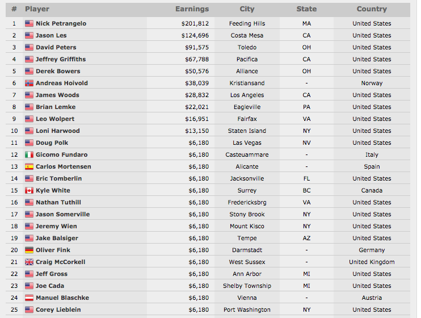
Task: Click the Italy flag beside Gicomo Fundaro
Action: pyautogui.click(x=29, y=154)
